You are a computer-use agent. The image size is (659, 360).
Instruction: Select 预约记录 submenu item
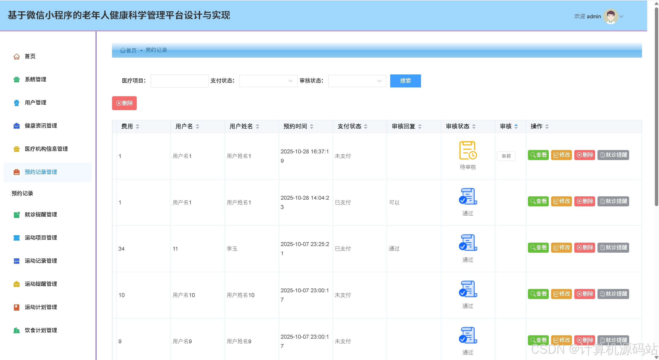pyautogui.click(x=22, y=194)
